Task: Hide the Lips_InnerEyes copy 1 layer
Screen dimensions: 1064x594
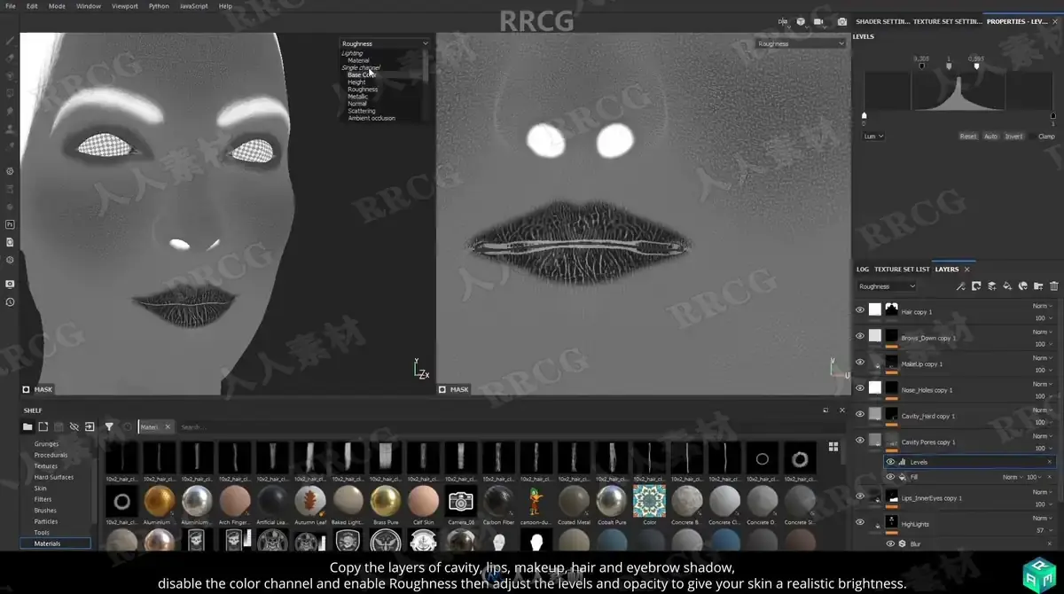Action: 860,496
